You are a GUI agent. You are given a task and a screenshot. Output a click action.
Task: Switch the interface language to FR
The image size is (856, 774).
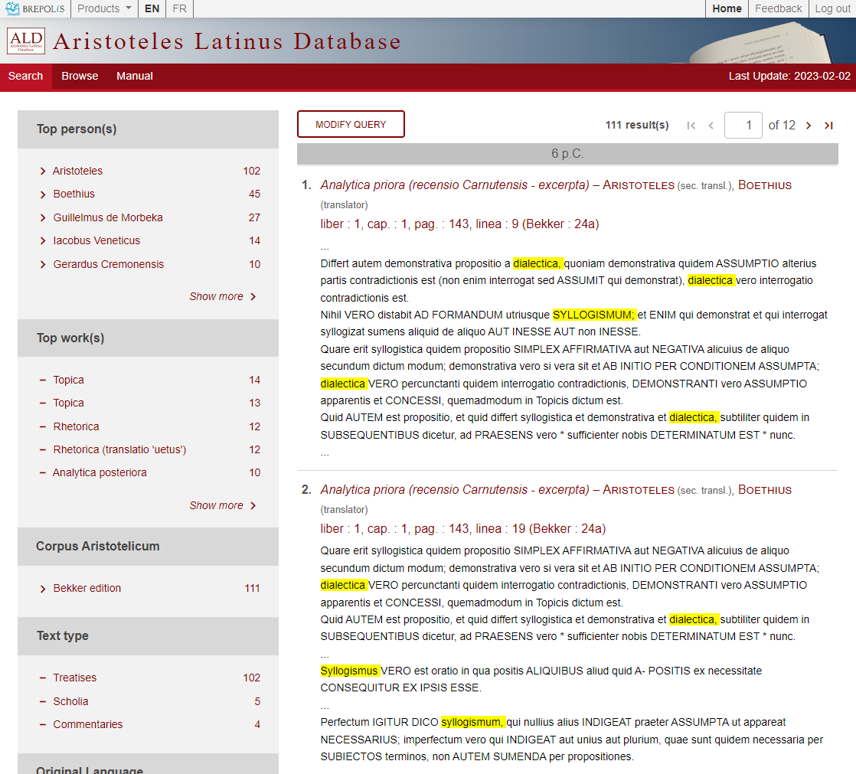(x=179, y=8)
